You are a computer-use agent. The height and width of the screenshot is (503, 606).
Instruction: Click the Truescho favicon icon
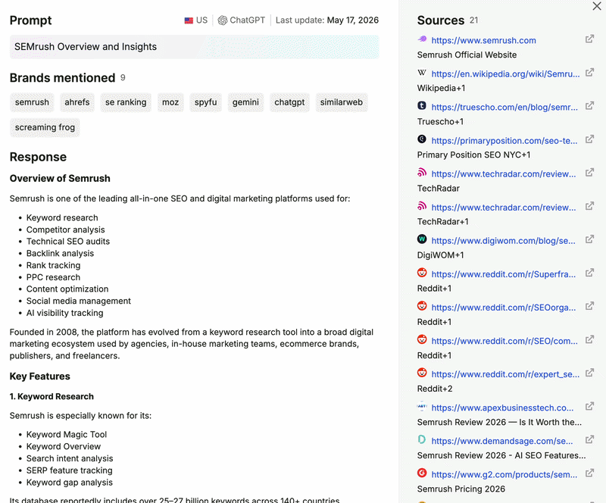pyautogui.click(x=422, y=105)
